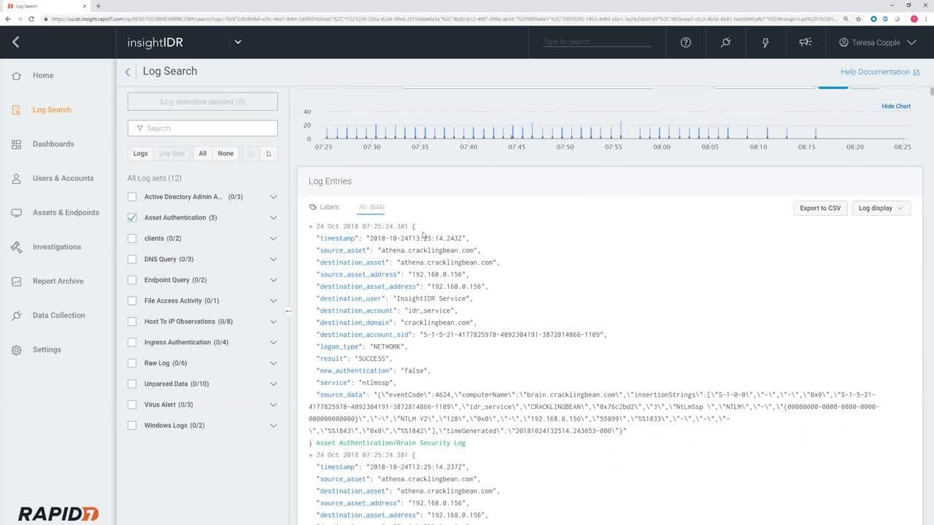Image resolution: width=934 pixels, height=525 pixels.
Task: Open the Report Archive icon
Action: click(x=16, y=281)
